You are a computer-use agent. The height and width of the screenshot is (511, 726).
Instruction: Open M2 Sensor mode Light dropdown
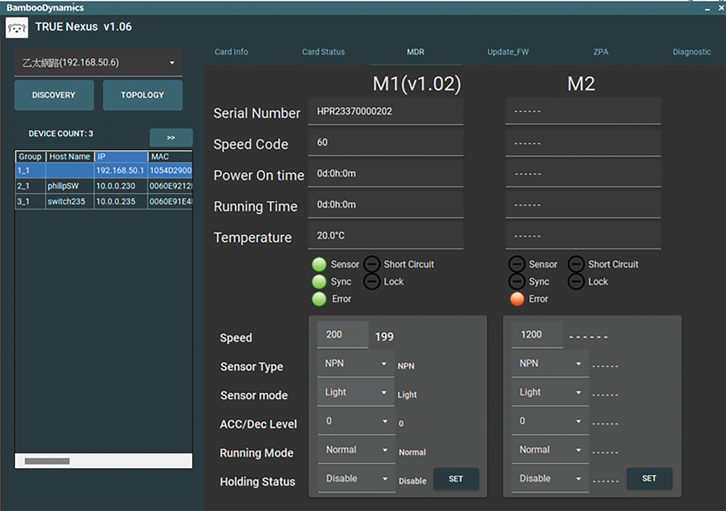550,392
